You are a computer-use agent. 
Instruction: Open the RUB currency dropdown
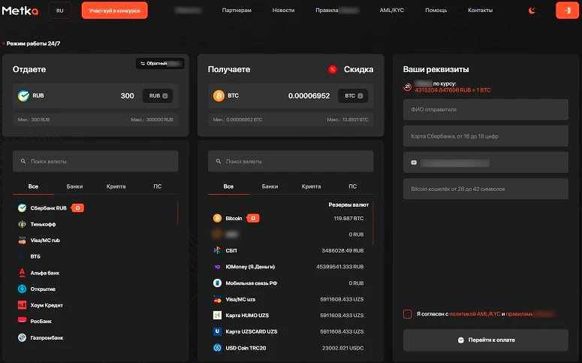coord(159,95)
